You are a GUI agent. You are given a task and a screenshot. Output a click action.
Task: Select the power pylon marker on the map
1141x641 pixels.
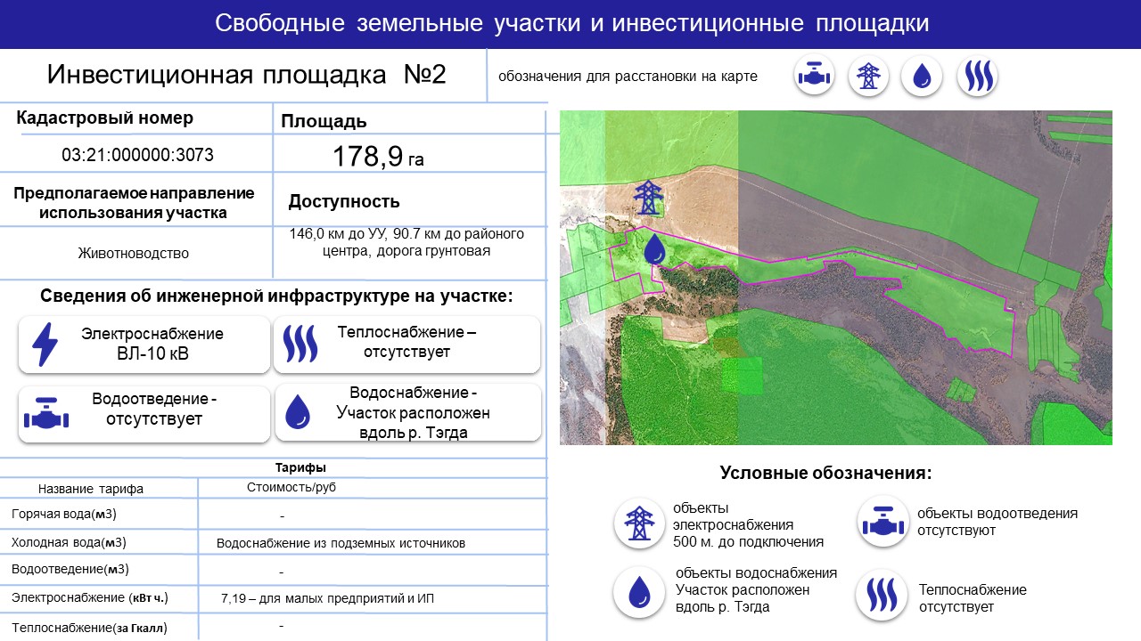point(648,198)
